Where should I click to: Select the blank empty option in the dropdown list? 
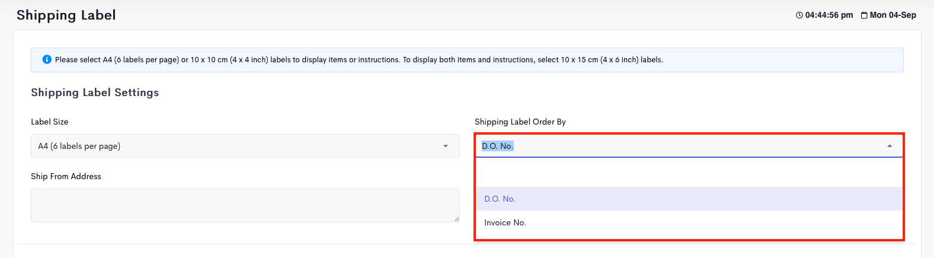pos(689,175)
